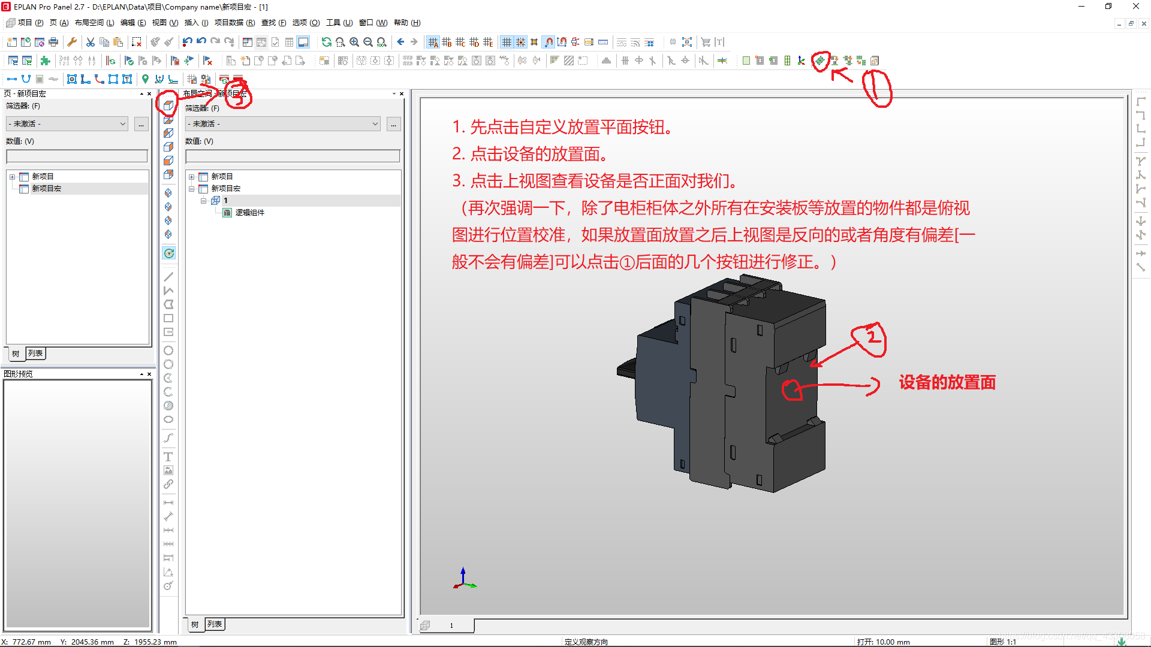Select the draw circle tool
The image size is (1151, 647).
point(168,350)
